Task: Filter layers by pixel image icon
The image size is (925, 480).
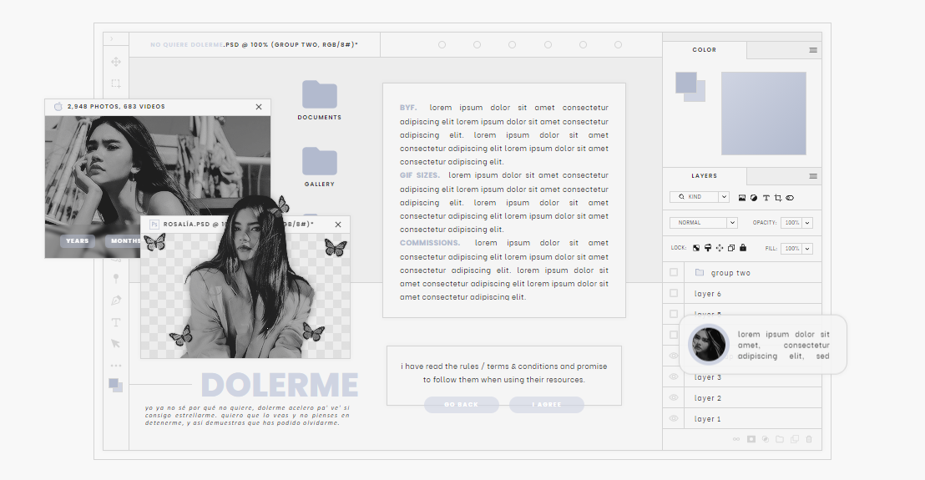Action: (742, 198)
